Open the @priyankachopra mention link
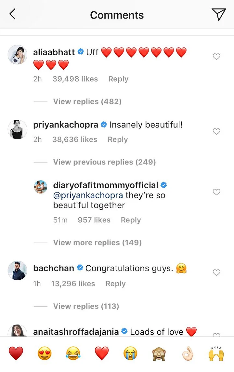 coord(88,195)
